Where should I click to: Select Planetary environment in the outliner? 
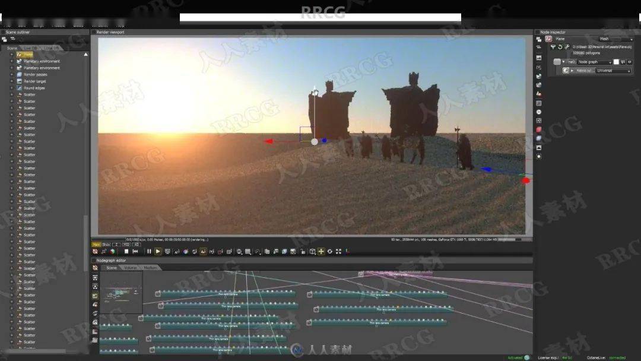tap(42, 61)
